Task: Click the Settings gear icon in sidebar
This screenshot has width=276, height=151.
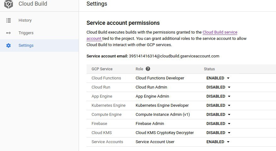Action: coord(8,46)
